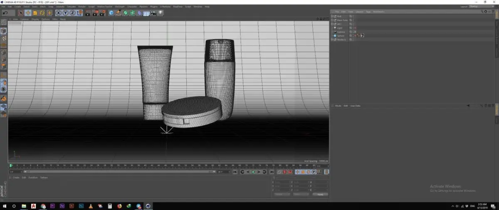The image size is (499, 210).
Task: Open Tags menu in Object Manager
Action: [368, 12]
